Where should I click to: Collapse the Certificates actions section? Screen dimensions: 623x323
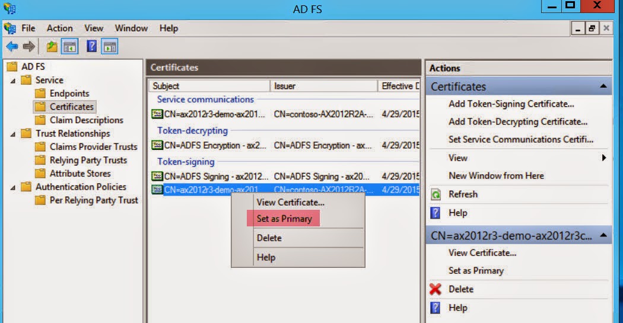pyautogui.click(x=603, y=86)
